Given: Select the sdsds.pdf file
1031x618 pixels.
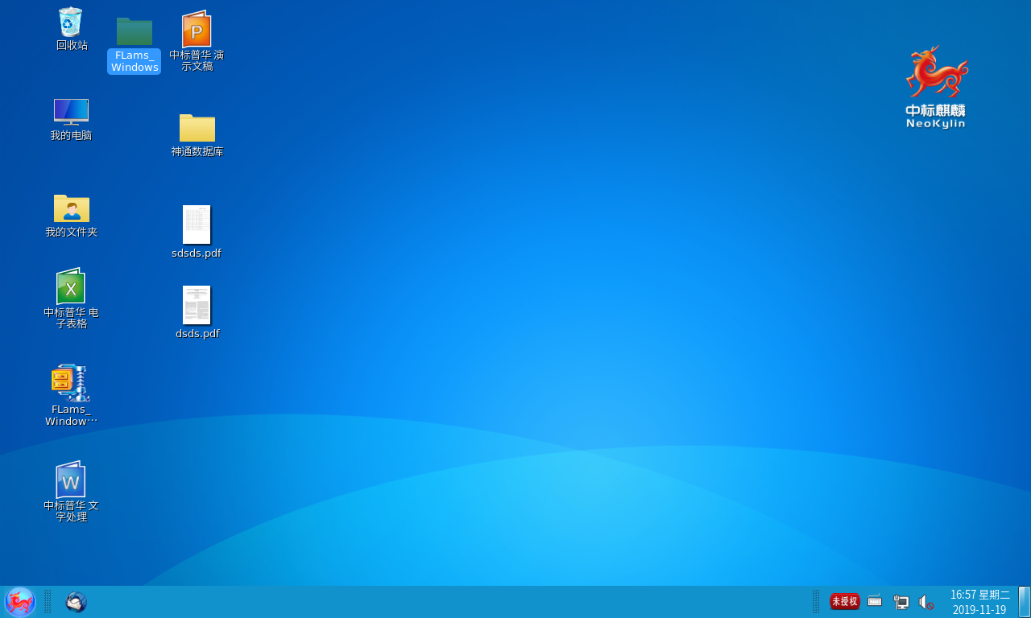Looking at the screenshot, I should tap(197, 225).
